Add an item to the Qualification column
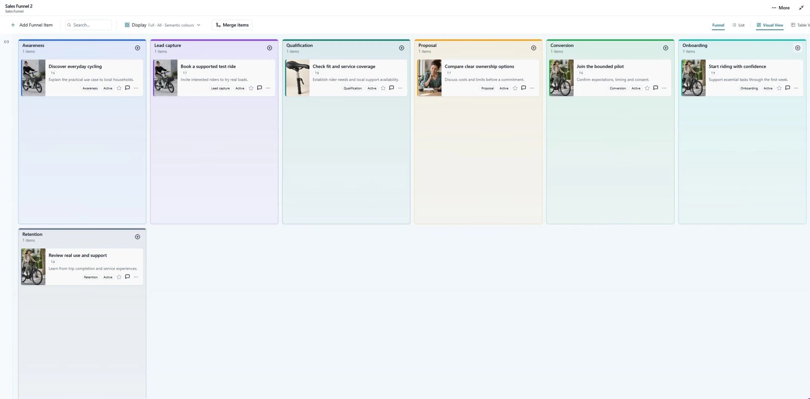This screenshot has height=399, width=810. [402, 48]
